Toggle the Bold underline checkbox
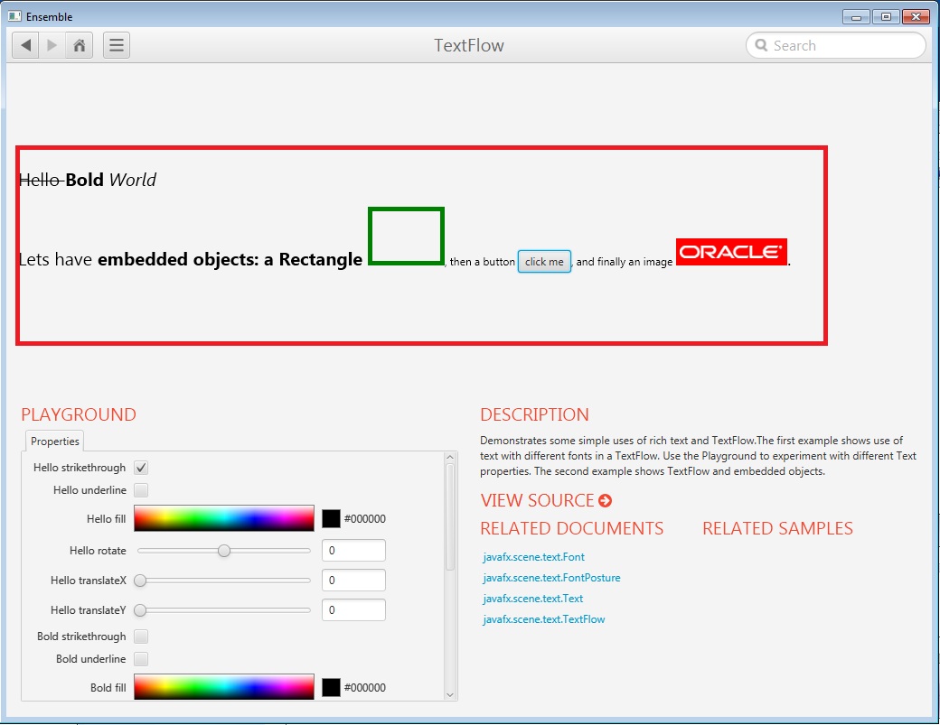Image resolution: width=940 pixels, height=725 pixels. pyautogui.click(x=141, y=659)
